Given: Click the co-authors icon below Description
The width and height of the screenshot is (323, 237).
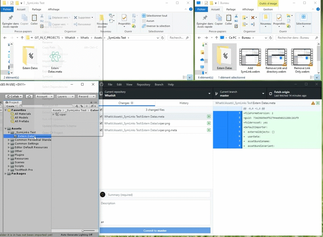Looking at the screenshot, I should click(103, 222).
